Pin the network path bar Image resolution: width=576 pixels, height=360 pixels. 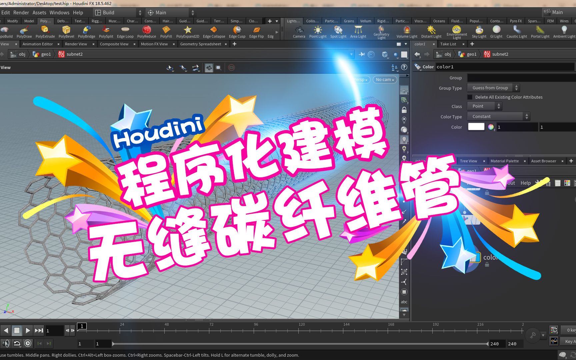[362, 54]
